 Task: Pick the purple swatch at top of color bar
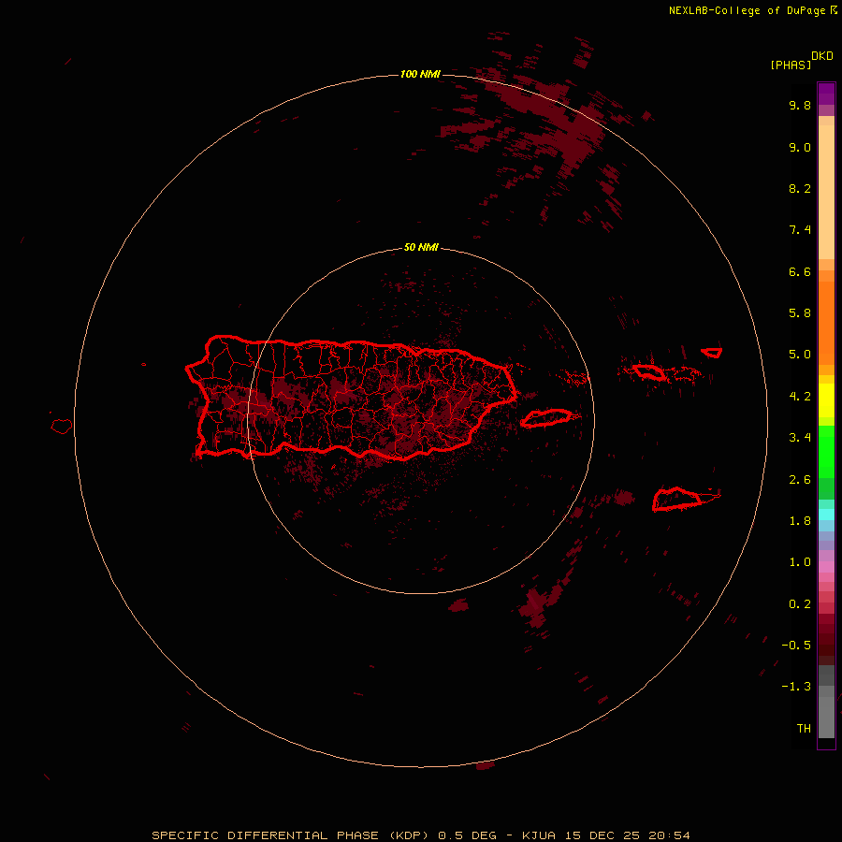pyautogui.click(x=826, y=94)
